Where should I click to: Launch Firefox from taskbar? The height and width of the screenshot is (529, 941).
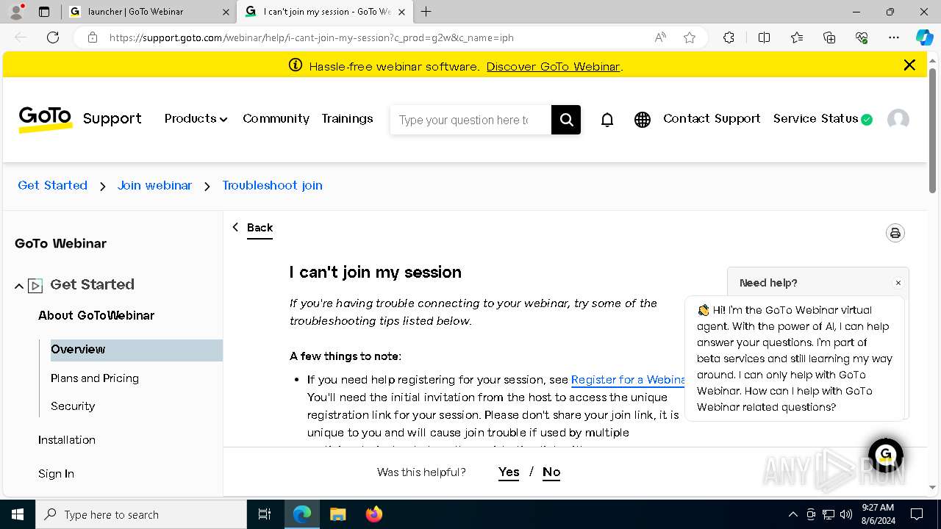[x=374, y=514]
